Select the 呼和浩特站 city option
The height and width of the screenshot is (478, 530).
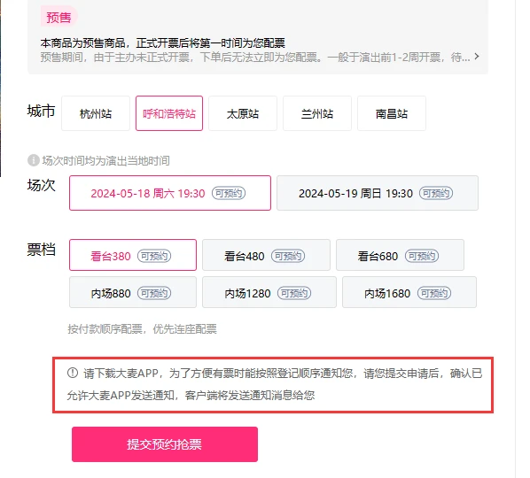coord(169,113)
